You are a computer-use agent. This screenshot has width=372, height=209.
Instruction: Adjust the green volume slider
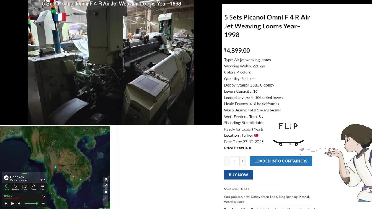[31, 203]
